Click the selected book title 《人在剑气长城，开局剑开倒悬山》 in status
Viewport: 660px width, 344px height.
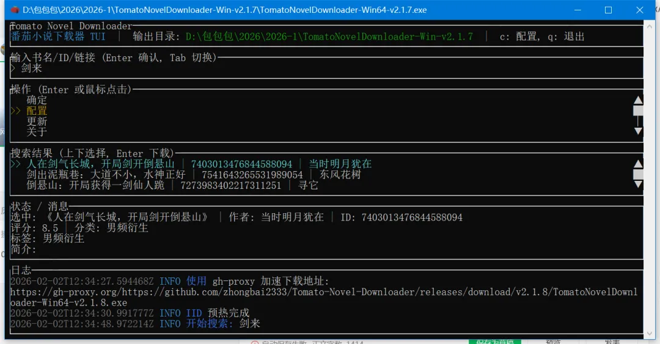click(x=127, y=218)
